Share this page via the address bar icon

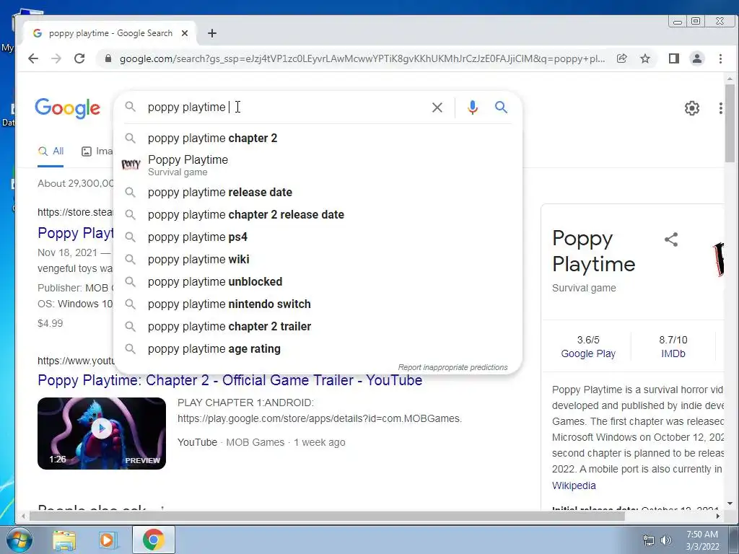[x=621, y=58]
